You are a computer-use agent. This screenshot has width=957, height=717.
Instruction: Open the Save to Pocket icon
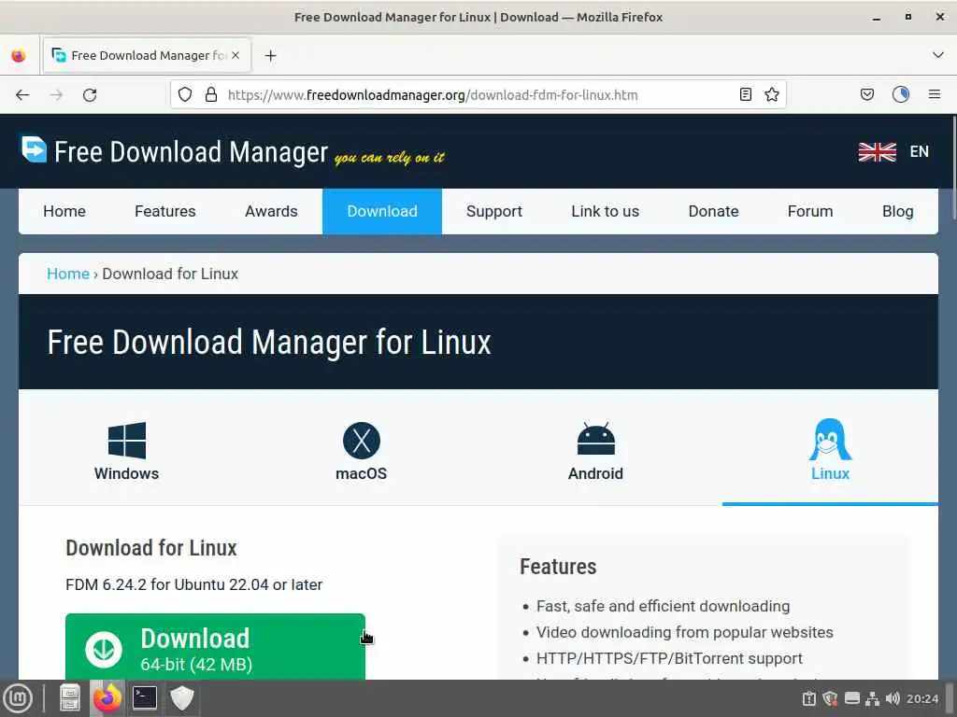pyautogui.click(x=867, y=94)
